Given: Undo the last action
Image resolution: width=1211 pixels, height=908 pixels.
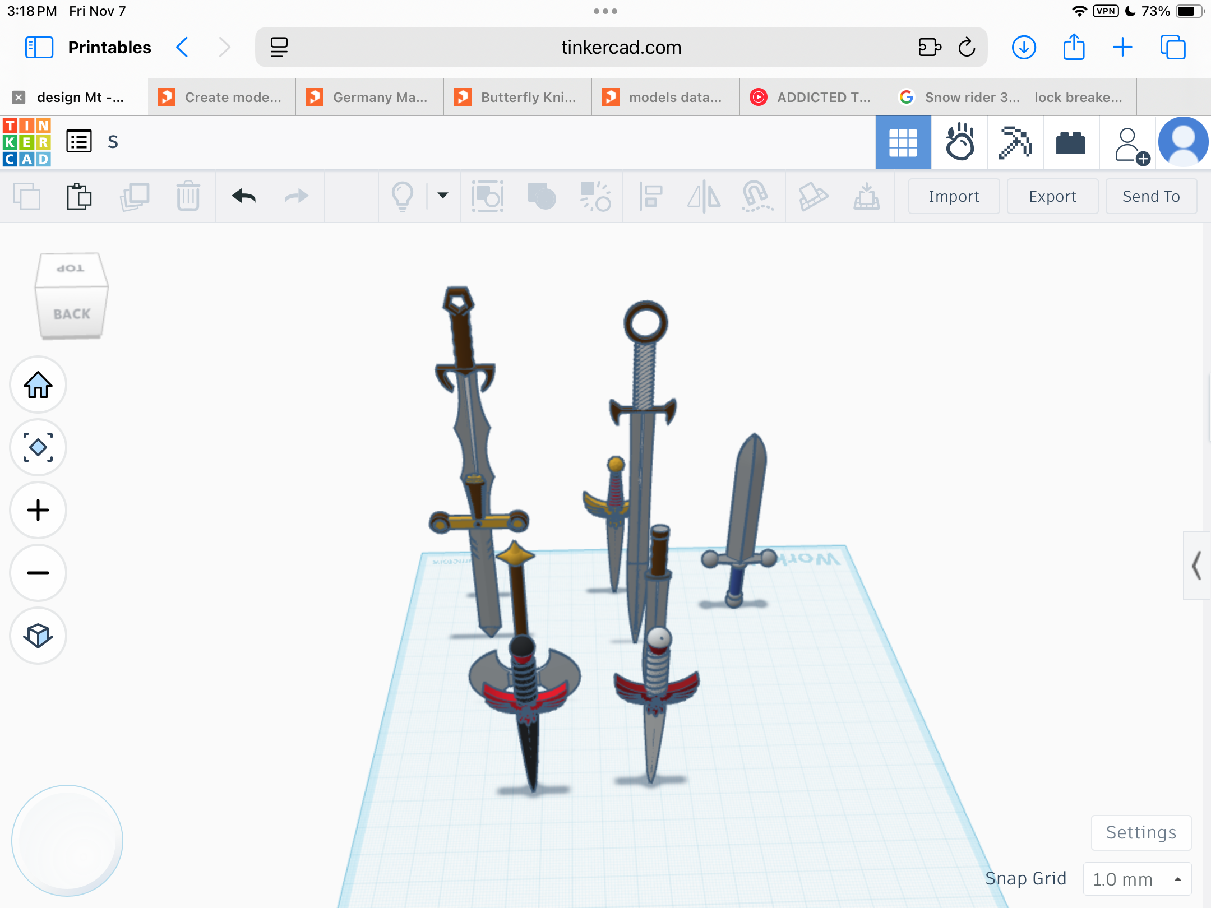Looking at the screenshot, I should 244,196.
